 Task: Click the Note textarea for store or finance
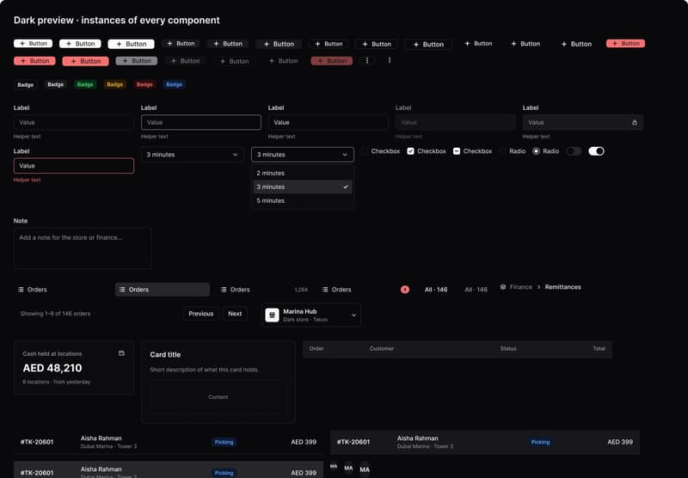click(x=83, y=248)
